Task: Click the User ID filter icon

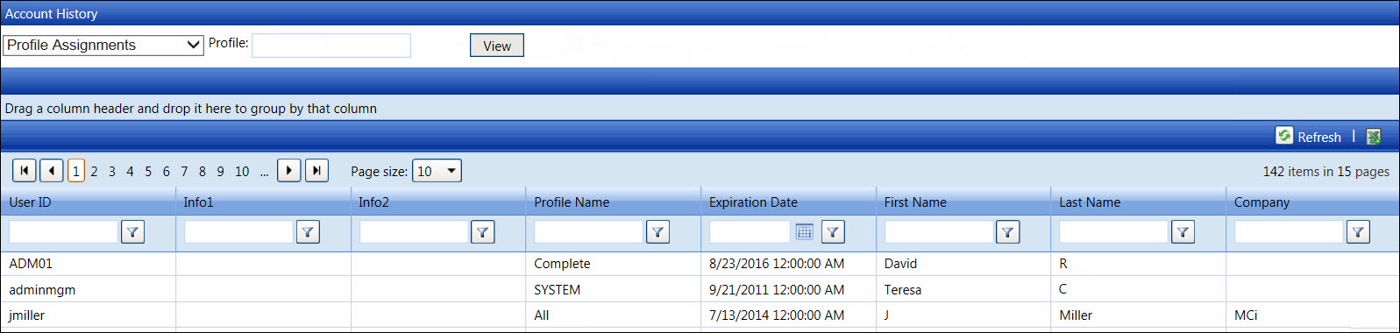Action: click(x=132, y=232)
